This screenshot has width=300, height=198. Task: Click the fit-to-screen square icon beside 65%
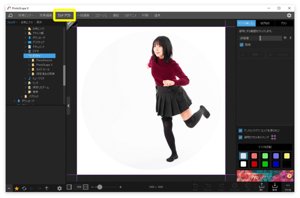pyautogui.click(x=69, y=187)
